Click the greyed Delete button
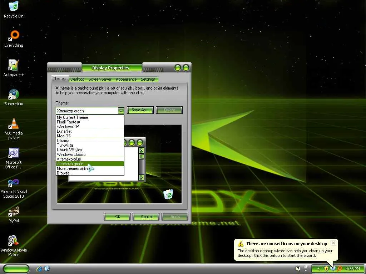The height and width of the screenshot is (274, 366). [x=169, y=110]
